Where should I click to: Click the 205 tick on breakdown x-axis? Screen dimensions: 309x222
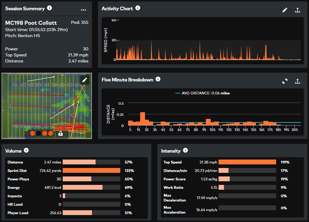click(x=295, y=130)
